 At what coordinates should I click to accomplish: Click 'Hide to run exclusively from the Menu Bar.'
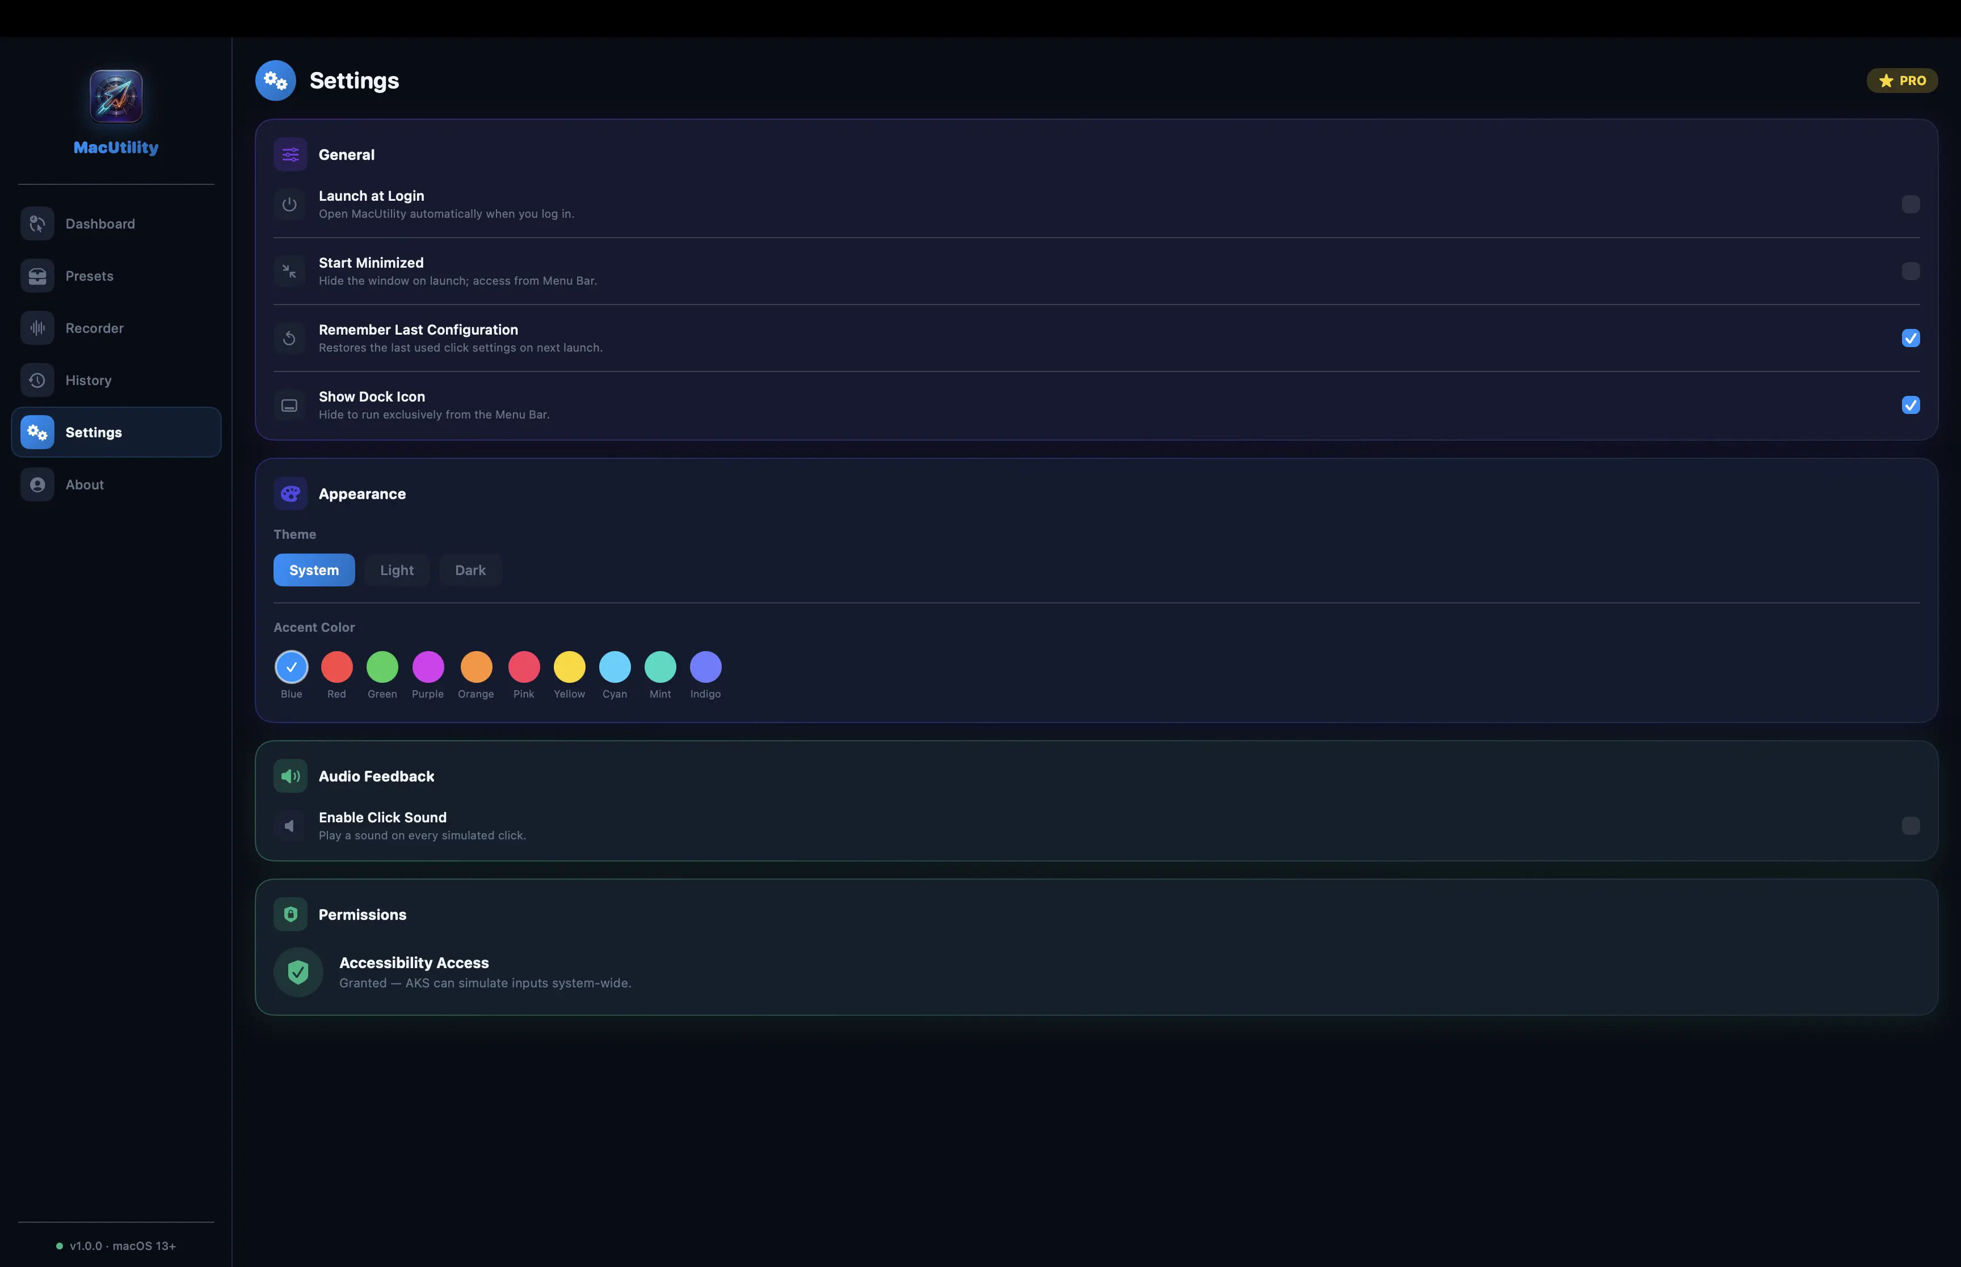coord(435,415)
